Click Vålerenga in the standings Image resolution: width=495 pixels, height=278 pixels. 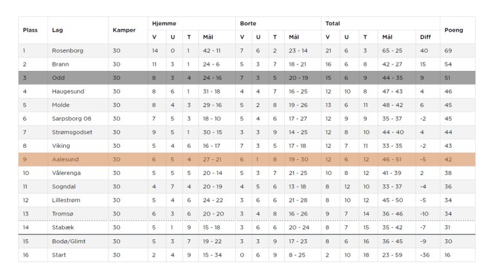click(67, 173)
